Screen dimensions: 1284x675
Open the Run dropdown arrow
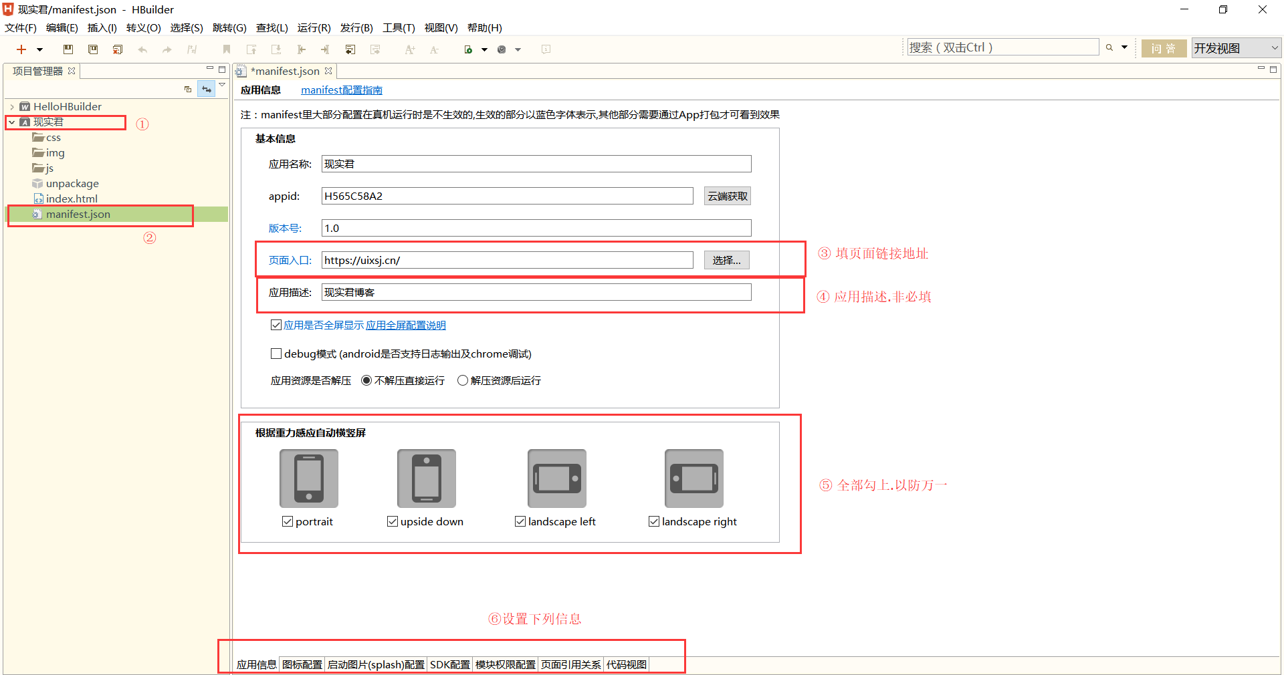pos(484,49)
